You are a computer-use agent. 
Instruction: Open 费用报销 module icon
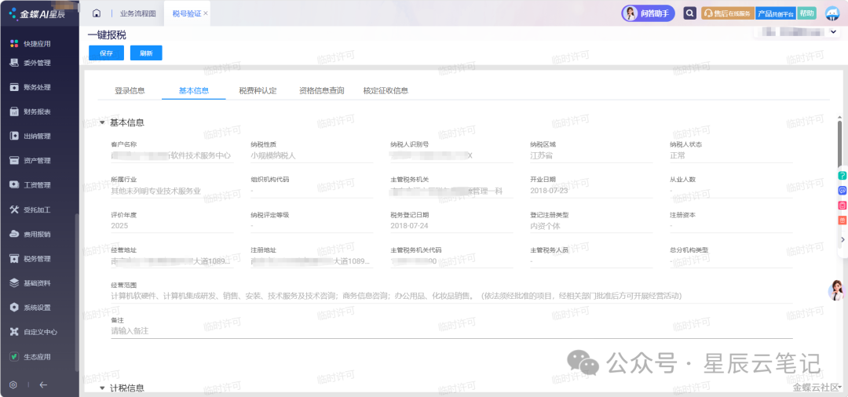15,234
